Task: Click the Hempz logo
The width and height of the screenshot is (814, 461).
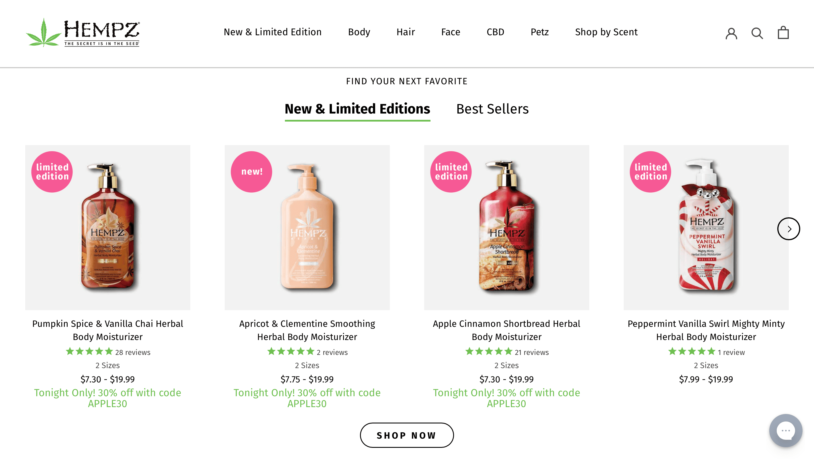Action: [x=83, y=32]
